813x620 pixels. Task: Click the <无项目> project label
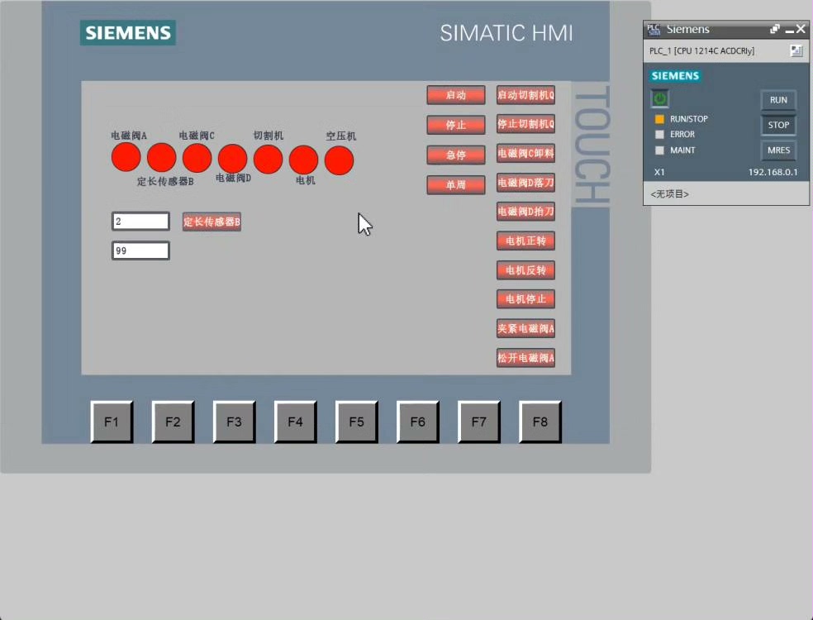pyautogui.click(x=669, y=194)
